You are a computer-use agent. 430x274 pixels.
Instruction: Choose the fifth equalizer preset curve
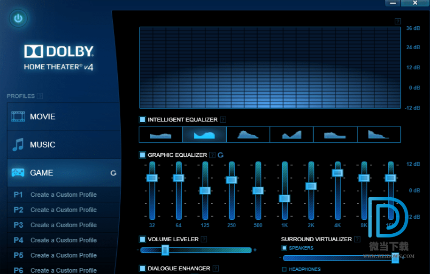335,135
